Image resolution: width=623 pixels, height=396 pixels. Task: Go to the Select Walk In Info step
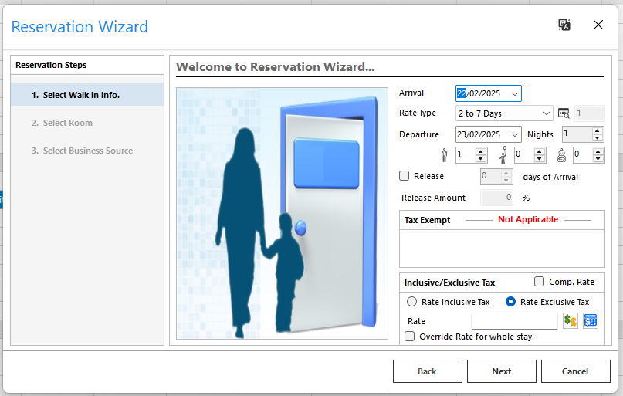click(x=76, y=95)
